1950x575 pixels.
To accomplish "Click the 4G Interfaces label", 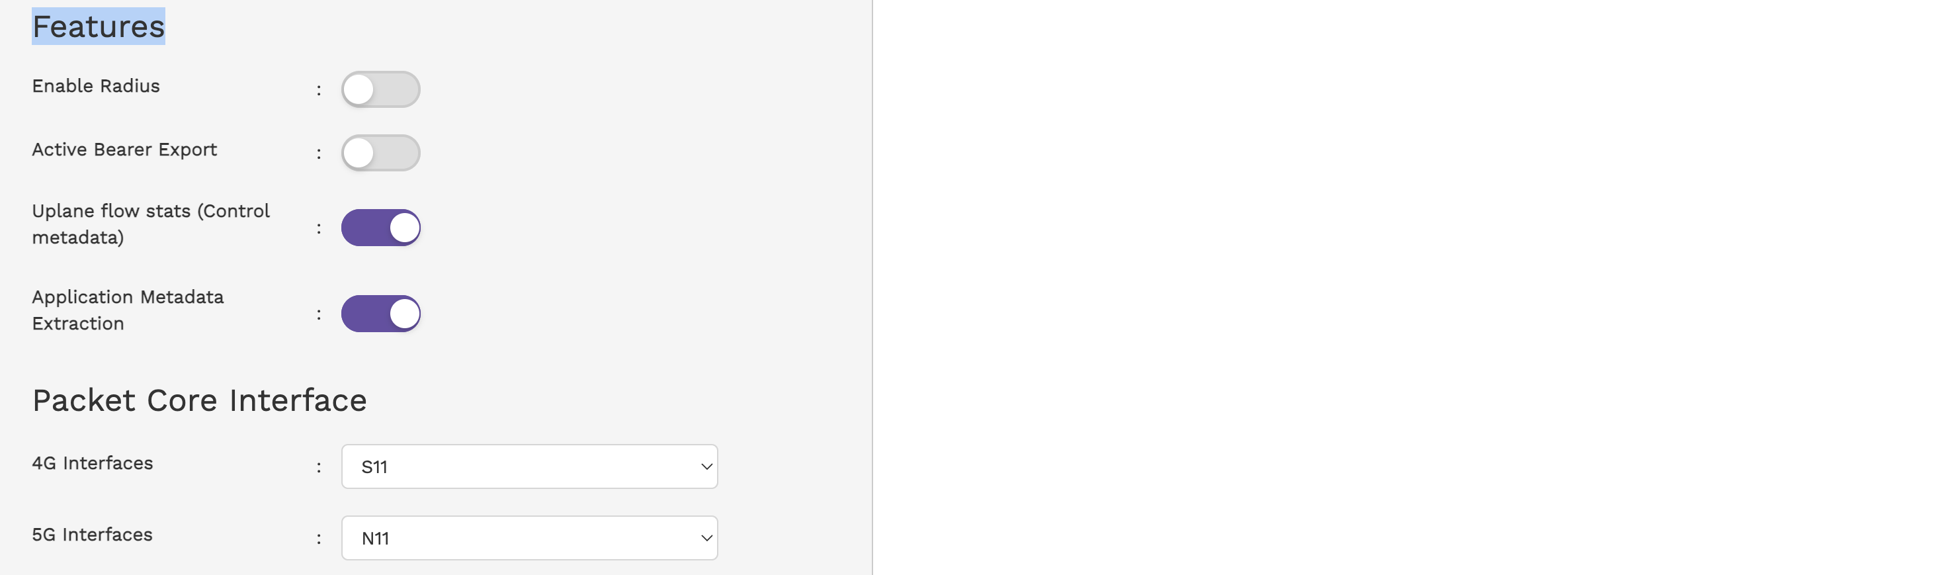I will (x=93, y=463).
